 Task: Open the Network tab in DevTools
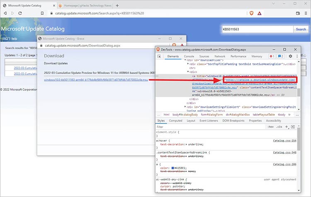(220, 56)
